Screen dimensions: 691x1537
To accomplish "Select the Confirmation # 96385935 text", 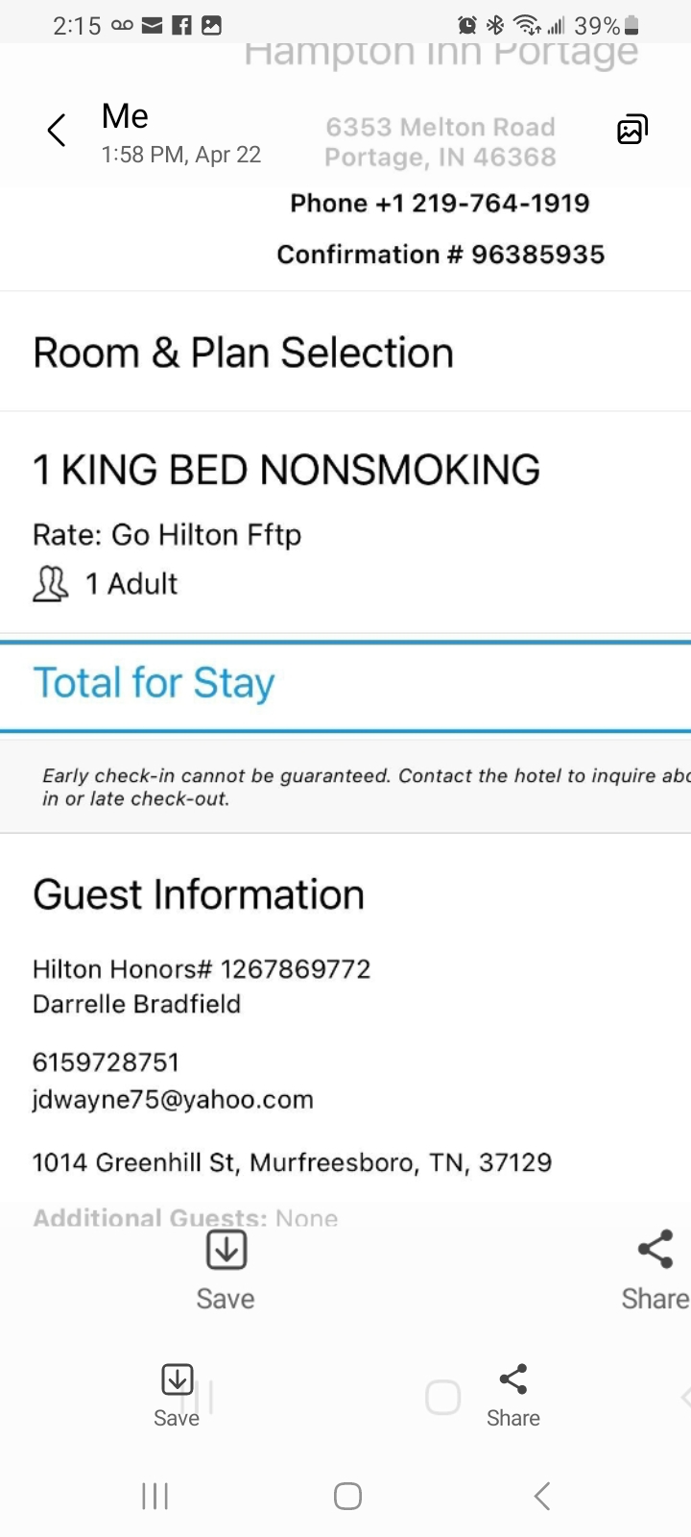I will tap(441, 255).
